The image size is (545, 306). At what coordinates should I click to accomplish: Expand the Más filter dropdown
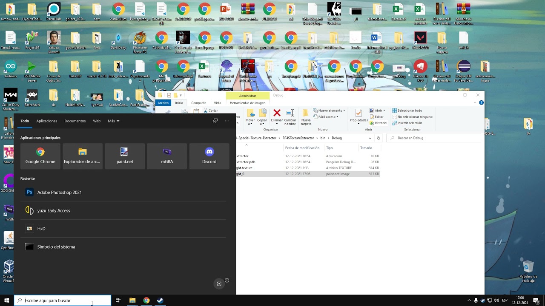click(x=113, y=121)
